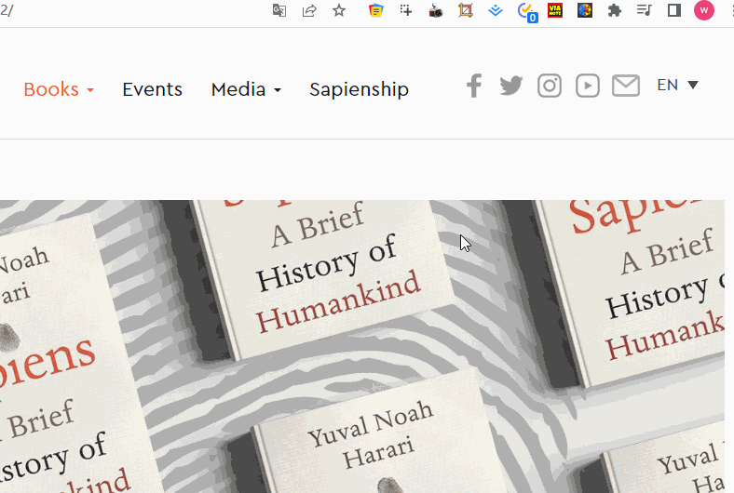734x493 pixels.
Task: Open the Extensions puzzle piece menu
Action: click(x=614, y=10)
